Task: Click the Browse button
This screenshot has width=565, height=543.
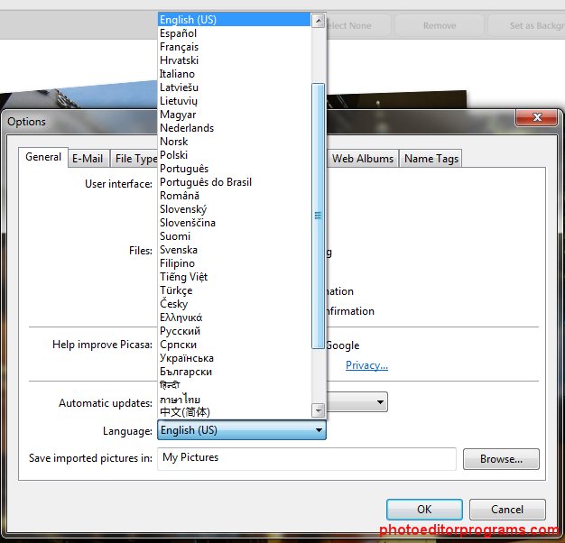Action: click(501, 459)
